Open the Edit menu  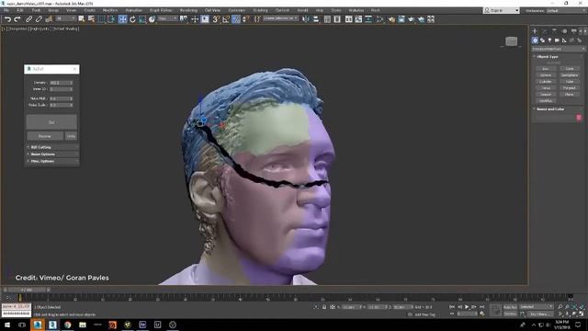point(20,10)
